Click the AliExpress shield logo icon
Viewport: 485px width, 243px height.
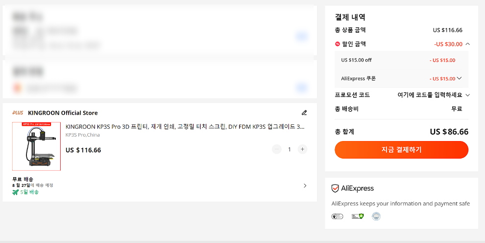(x=335, y=188)
